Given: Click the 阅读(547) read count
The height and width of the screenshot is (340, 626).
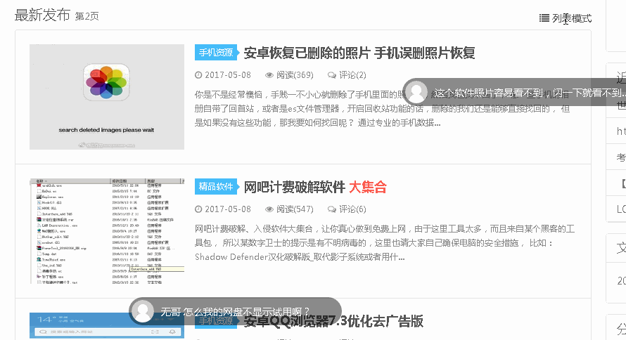Looking at the screenshot, I should point(295,209).
